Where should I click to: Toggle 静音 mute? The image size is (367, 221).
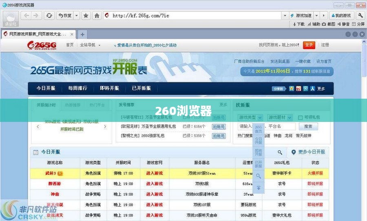pyautogui.click(x=343, y=24)
